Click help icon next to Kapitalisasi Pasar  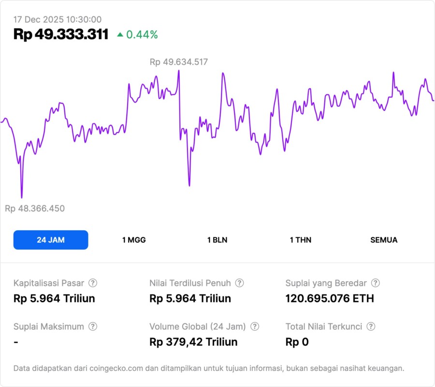tap(93, 283)
